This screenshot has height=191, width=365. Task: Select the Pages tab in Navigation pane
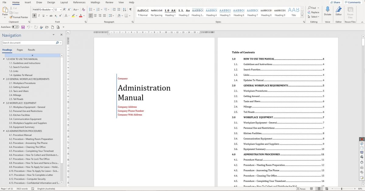(19, 50)
